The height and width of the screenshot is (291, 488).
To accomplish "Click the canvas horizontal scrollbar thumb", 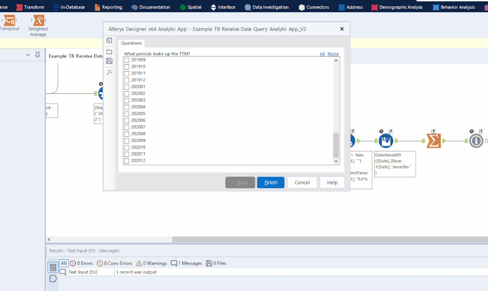I will tap(330, 239).
